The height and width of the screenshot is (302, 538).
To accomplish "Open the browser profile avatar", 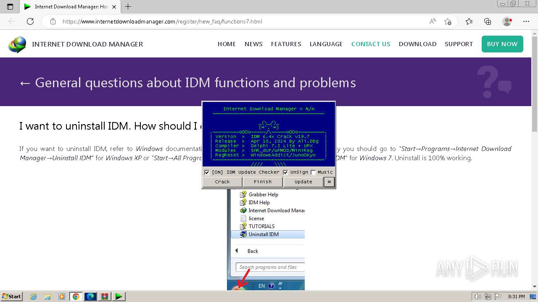I will [x=507, y=21].
